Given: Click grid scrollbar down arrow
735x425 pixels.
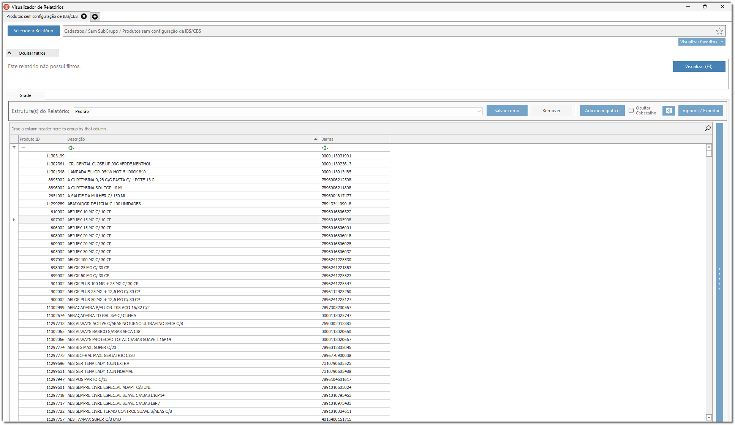Looking at the screenshot, I should [709, 417].
